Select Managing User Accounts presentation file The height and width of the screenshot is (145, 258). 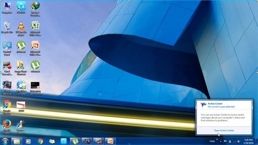point(35,88)
